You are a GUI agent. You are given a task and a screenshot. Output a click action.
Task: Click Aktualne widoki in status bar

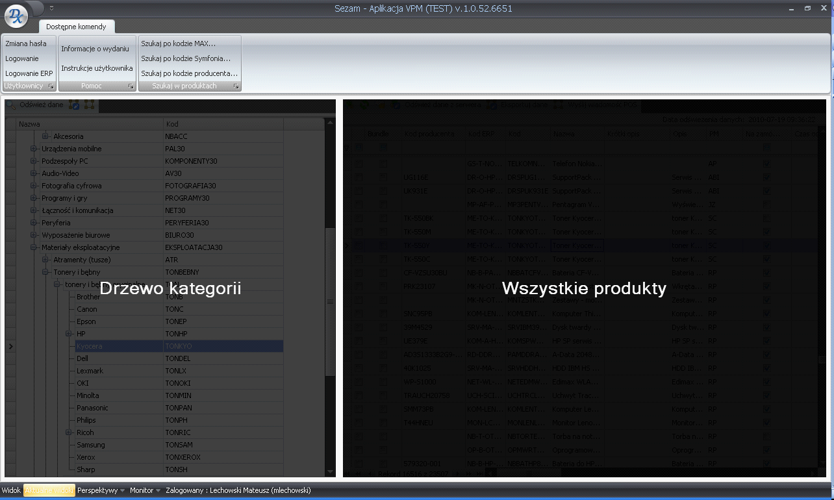[49, 490]
